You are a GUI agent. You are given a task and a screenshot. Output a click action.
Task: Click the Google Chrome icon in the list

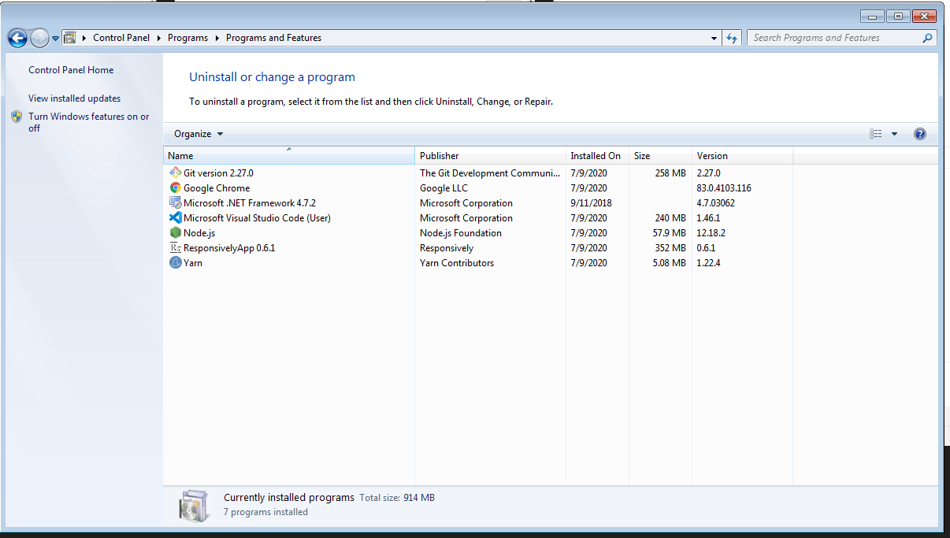click(x=175, y=187)
